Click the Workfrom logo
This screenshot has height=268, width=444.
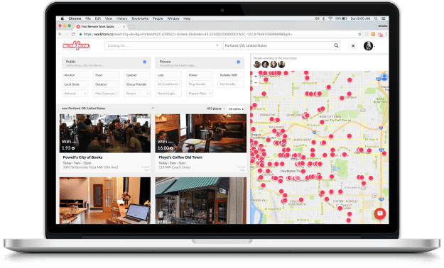tap(76, 45)
